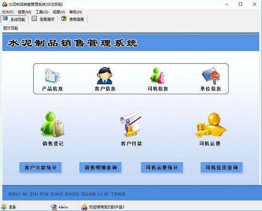The width and height of the screenshot is (262, 211).
Task: Open the 客户信息 customer info icon
Action: [x=105, y=76]
